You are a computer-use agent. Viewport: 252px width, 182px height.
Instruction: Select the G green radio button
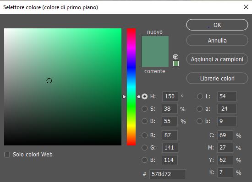click(144, 148)
